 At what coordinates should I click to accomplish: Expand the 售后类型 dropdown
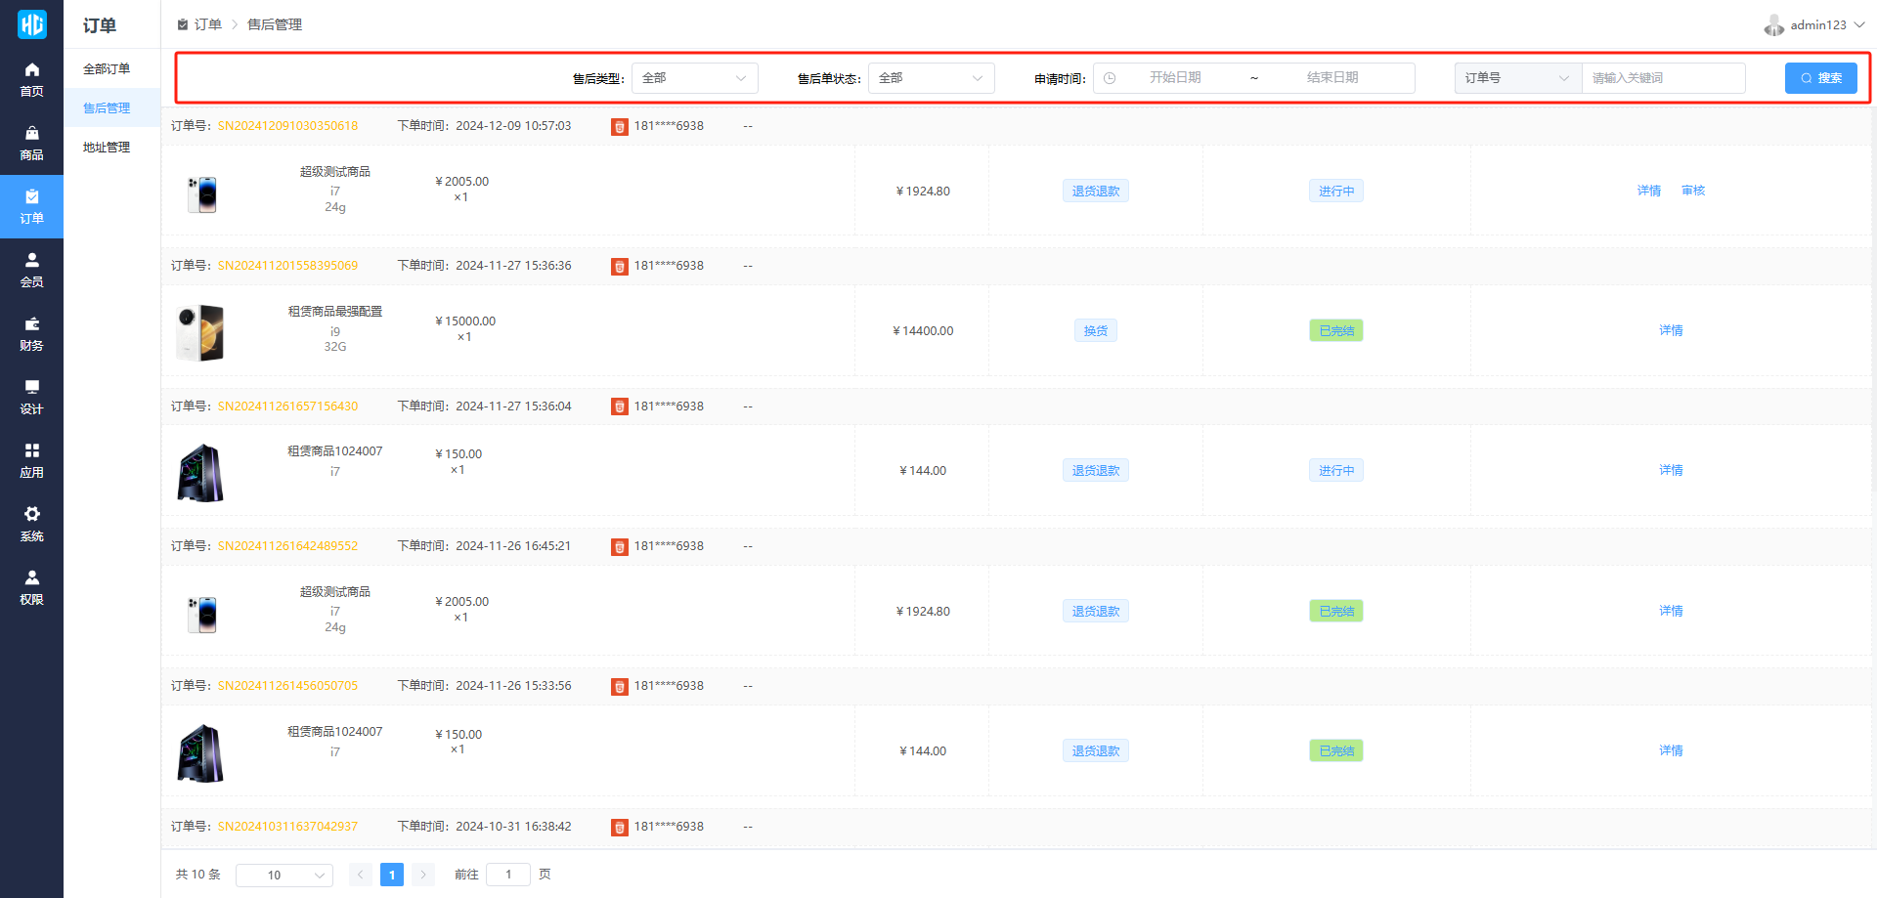(694, 78)
